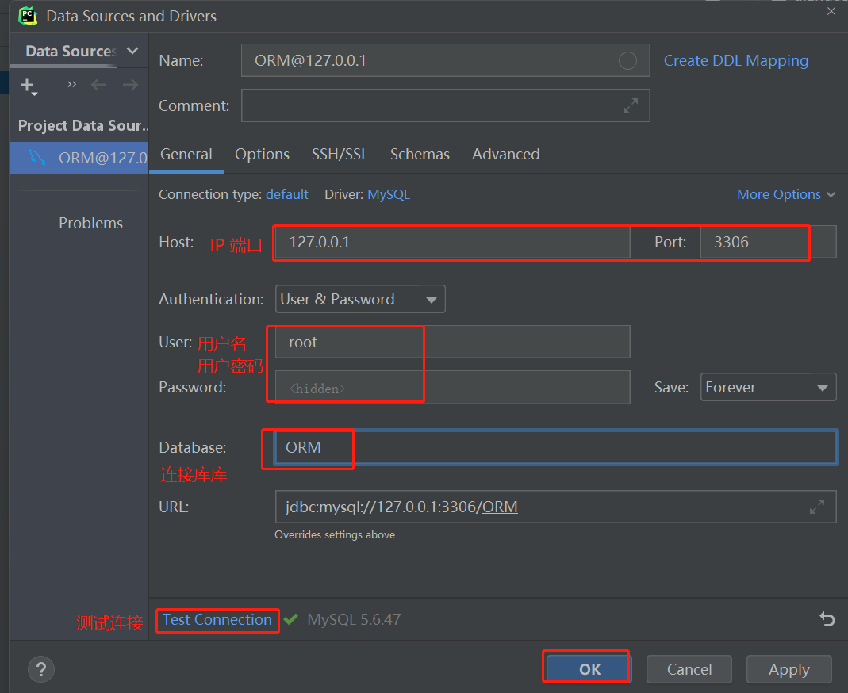Click the MySQL 5.6.47 status text

click(x=354, y=619)
